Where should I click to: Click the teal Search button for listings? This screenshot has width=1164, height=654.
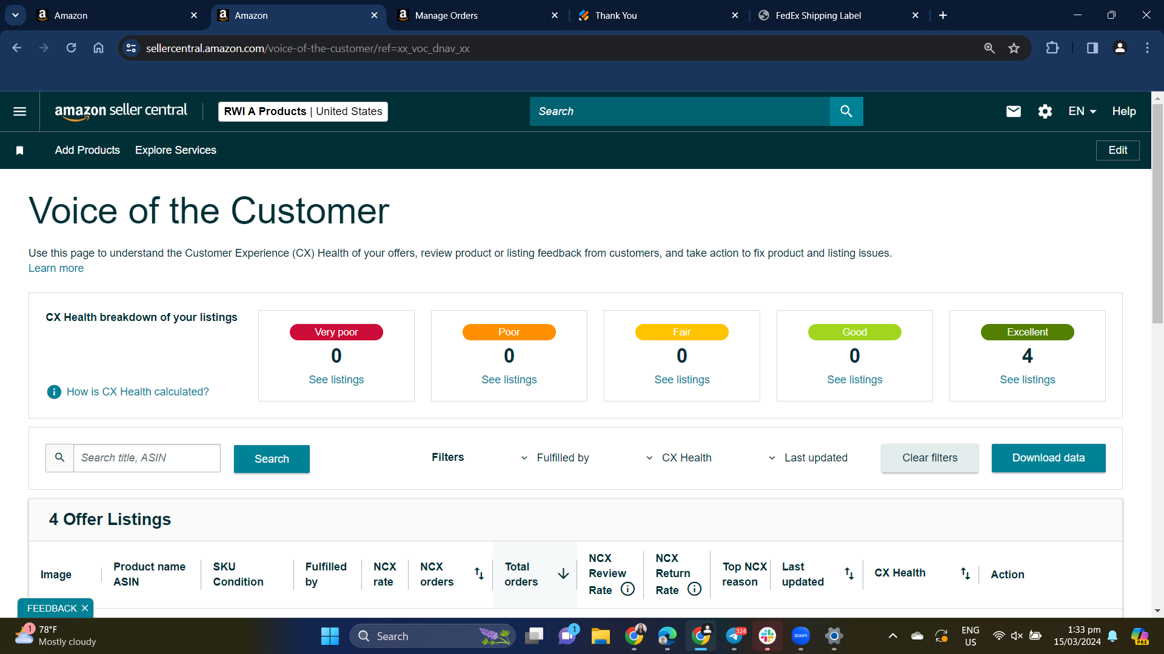point(272,459)
